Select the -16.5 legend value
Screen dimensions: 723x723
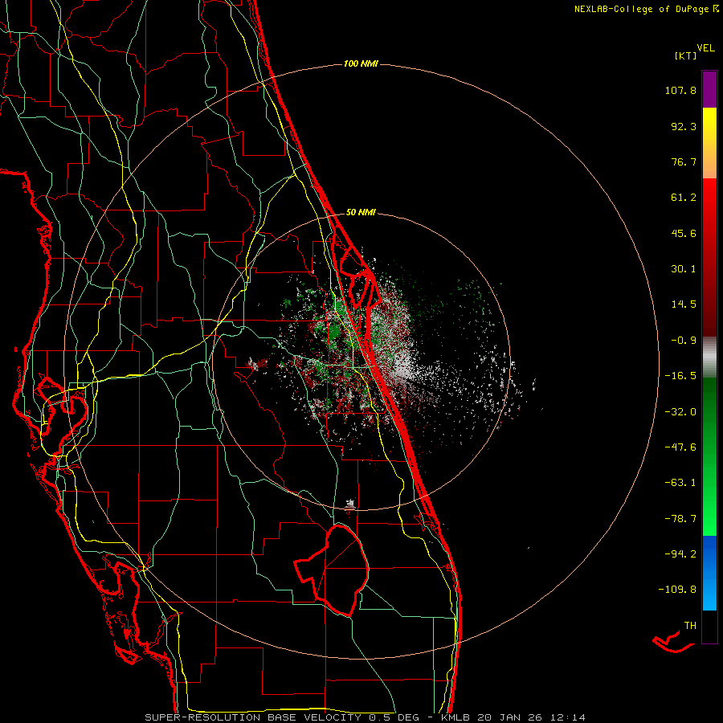click(680, 376)
